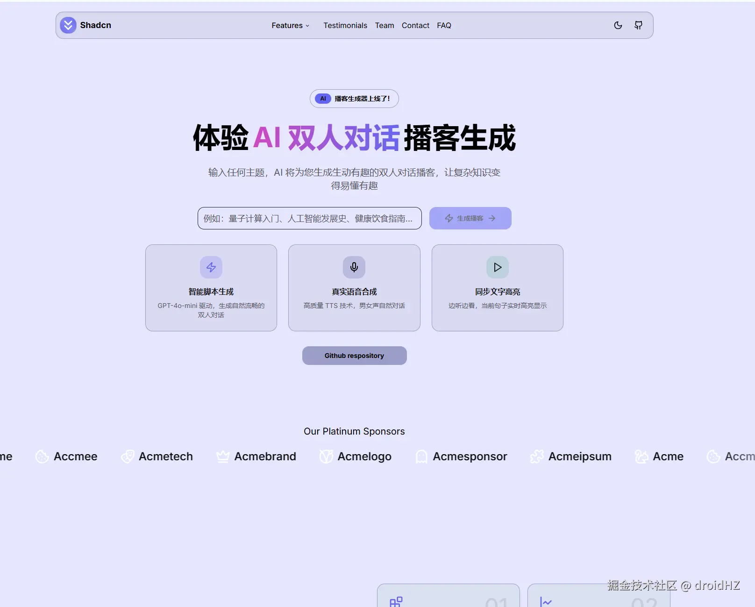
Task: Select the 智能脚本生成 card title
Action: (211, 292)
